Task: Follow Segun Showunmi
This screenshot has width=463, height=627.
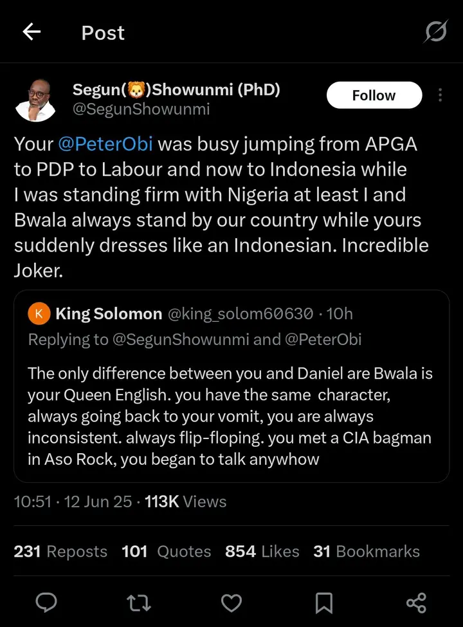Action: pos(374,95)
